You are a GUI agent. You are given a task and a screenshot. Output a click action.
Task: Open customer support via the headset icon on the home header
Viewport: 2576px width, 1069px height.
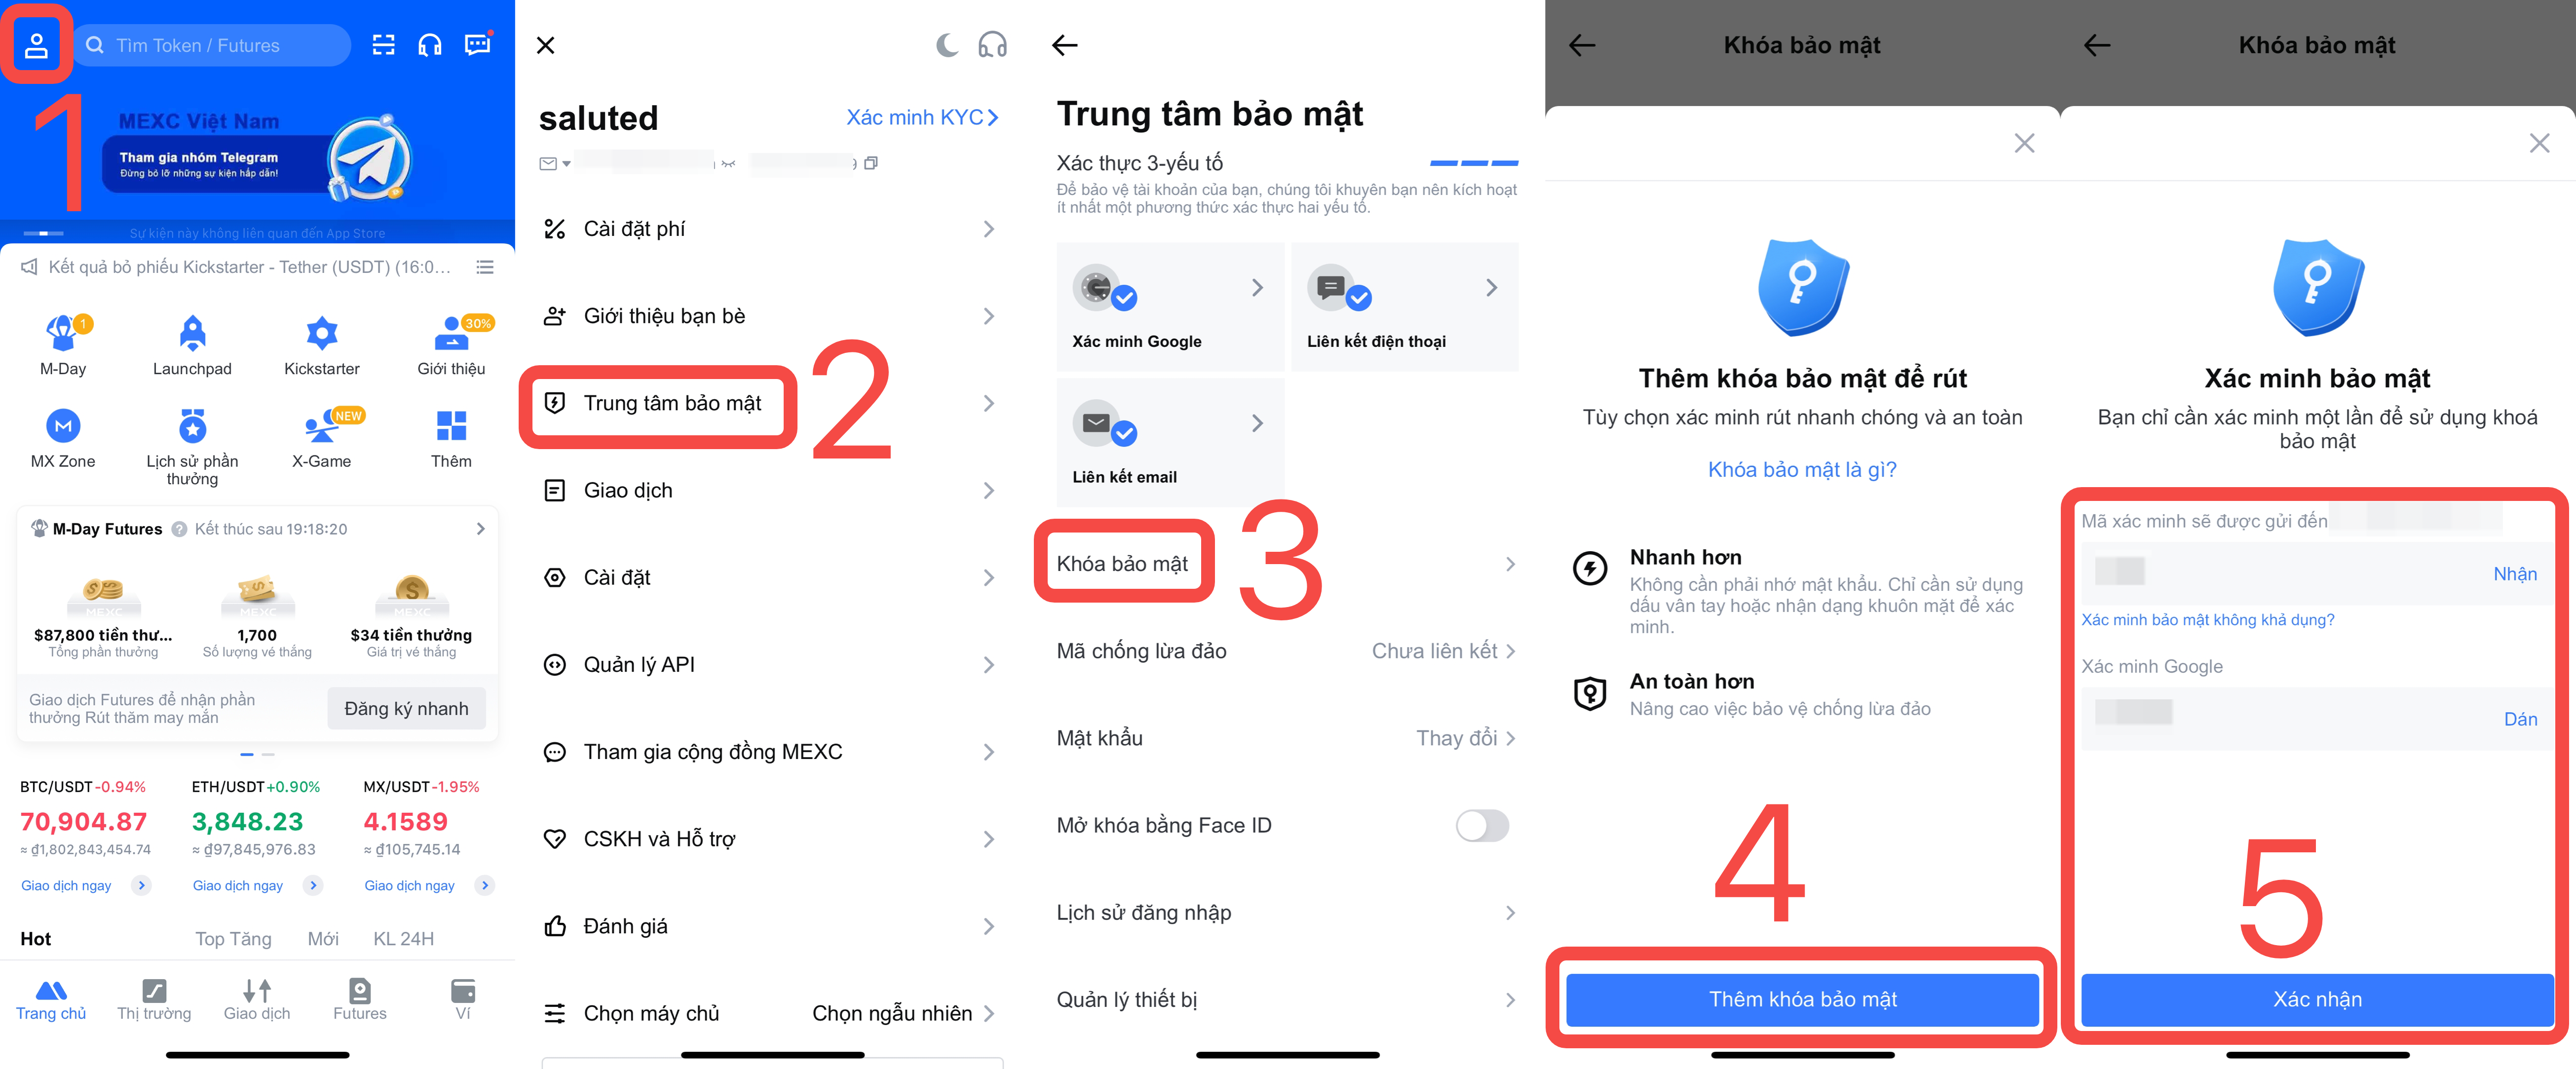[x=430, y=45]
